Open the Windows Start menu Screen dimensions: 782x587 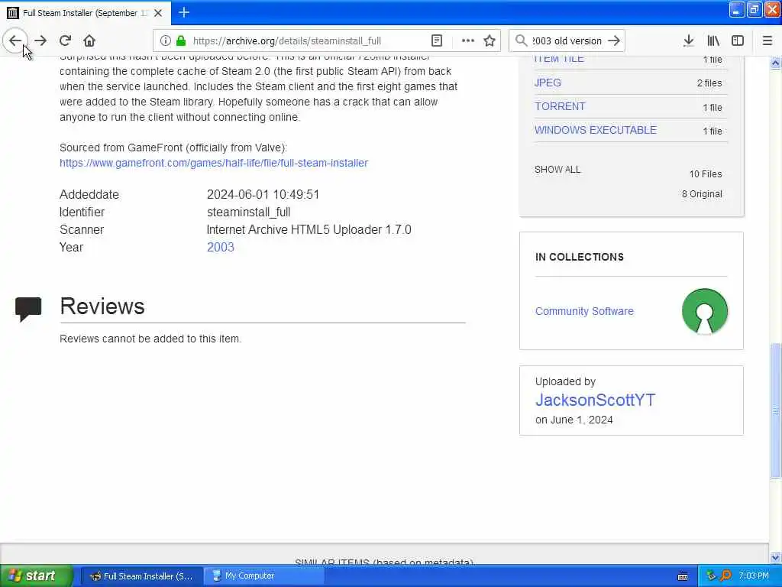[36, 576]
